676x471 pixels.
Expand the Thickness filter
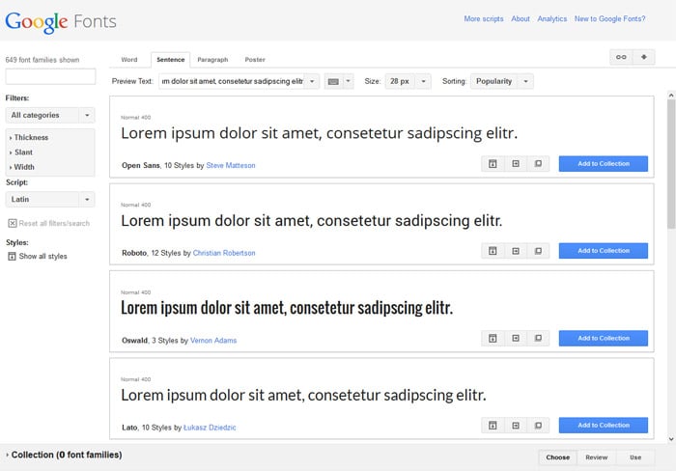31,138
